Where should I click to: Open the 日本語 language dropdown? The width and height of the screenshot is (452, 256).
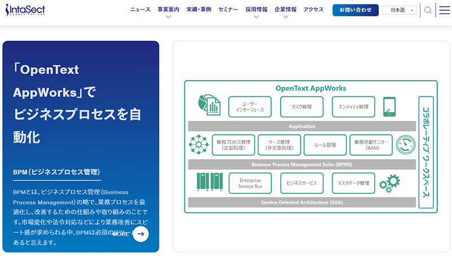point(399,10)
